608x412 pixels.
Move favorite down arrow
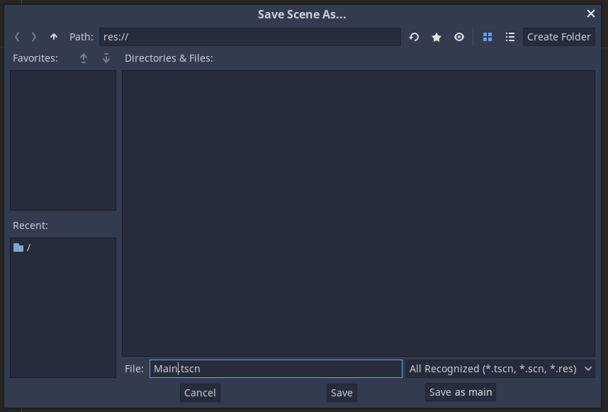click(106, 58)
